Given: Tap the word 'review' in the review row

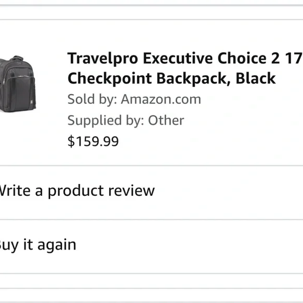Looking at the screenshot, I should [x=131, y=191].
